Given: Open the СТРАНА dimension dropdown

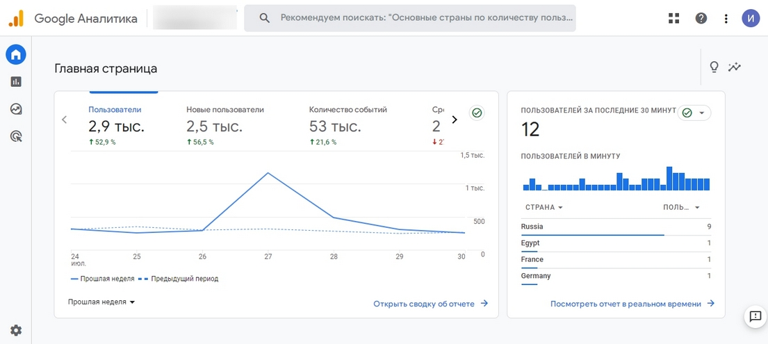Looking at the screenshot, I should point(544,207).
